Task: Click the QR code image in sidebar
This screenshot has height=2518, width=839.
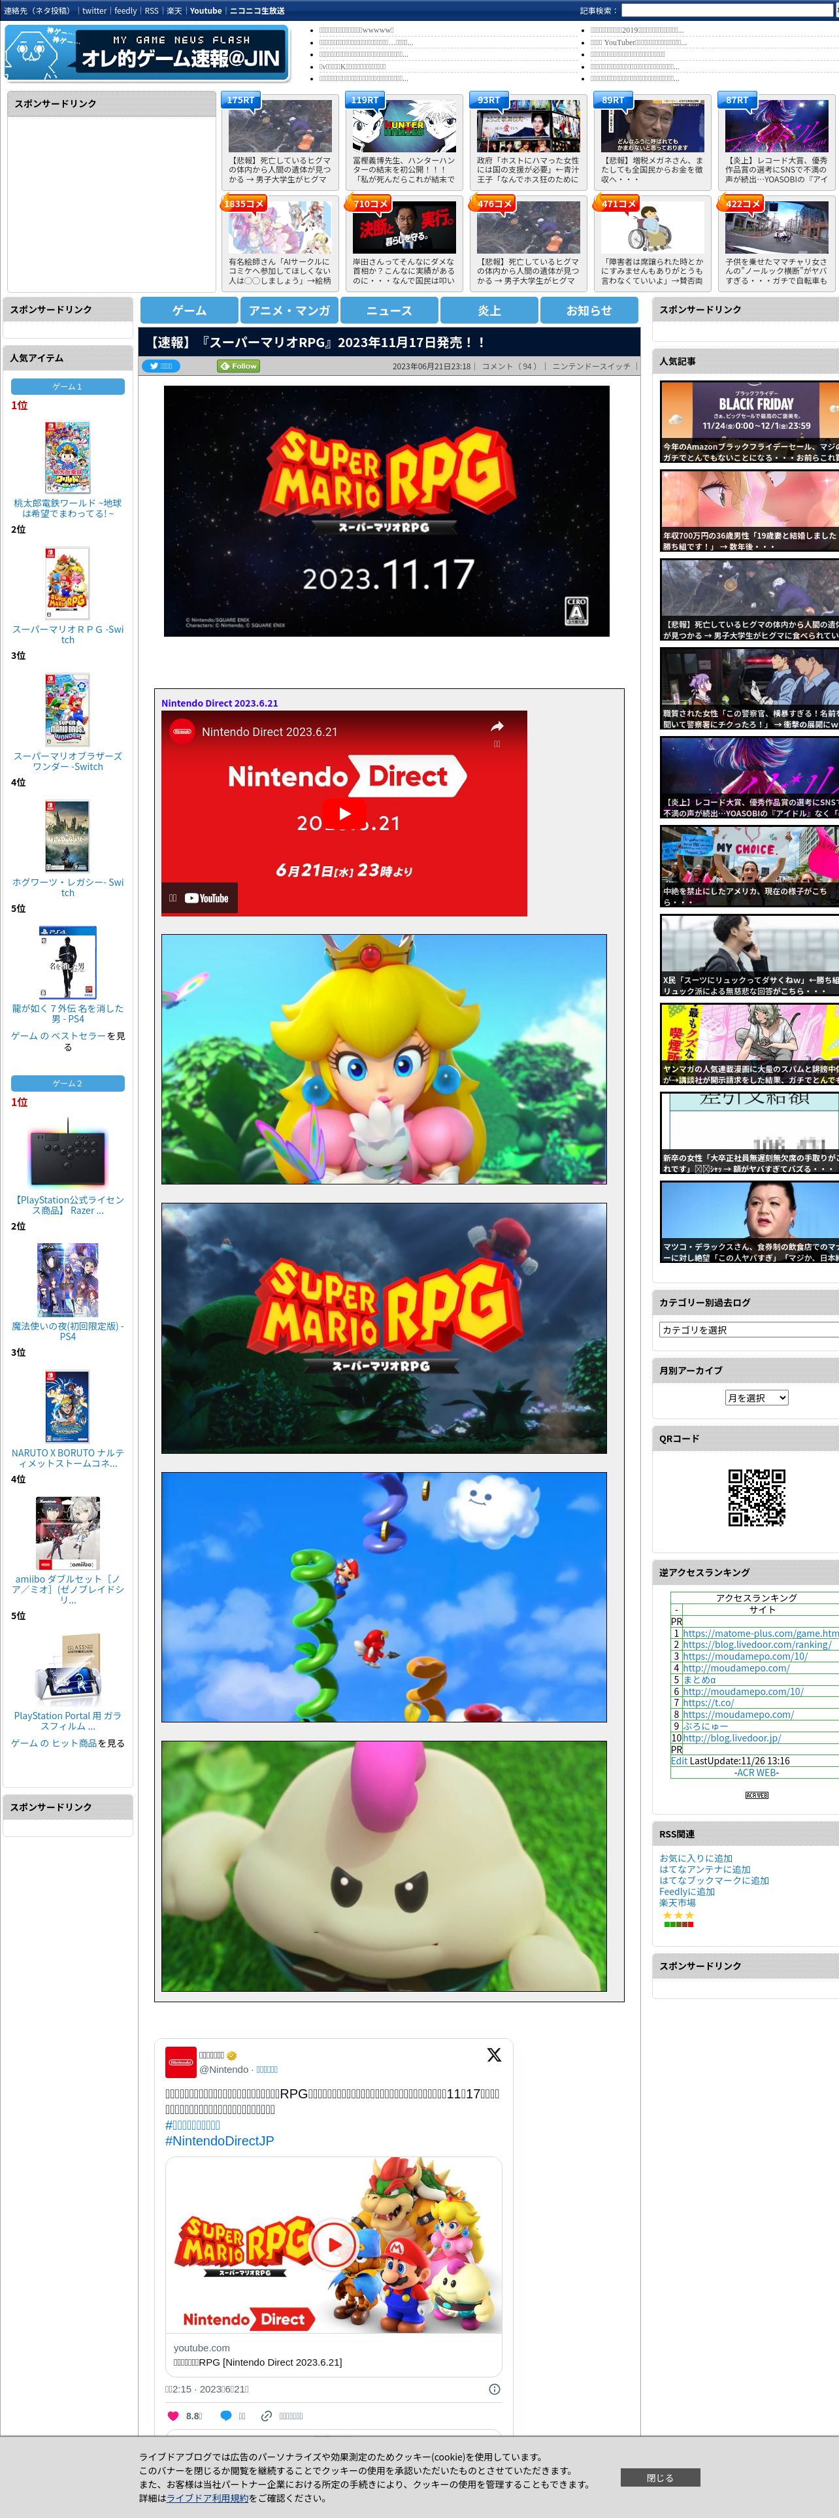Action: (757, 1498)
